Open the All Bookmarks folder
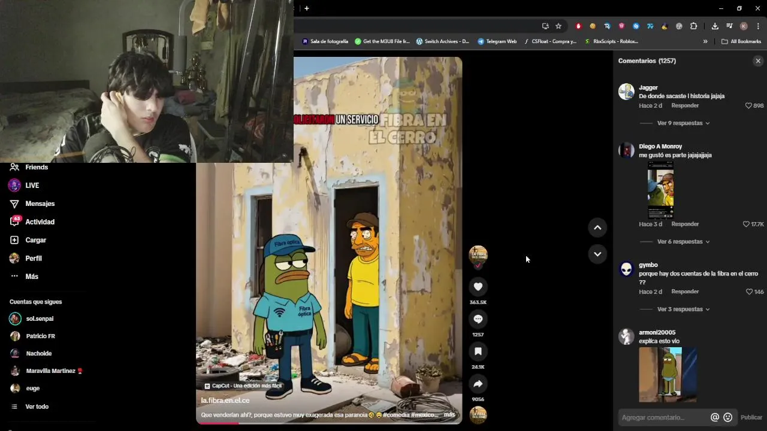The image size is (767, 431). coord(741,42)
